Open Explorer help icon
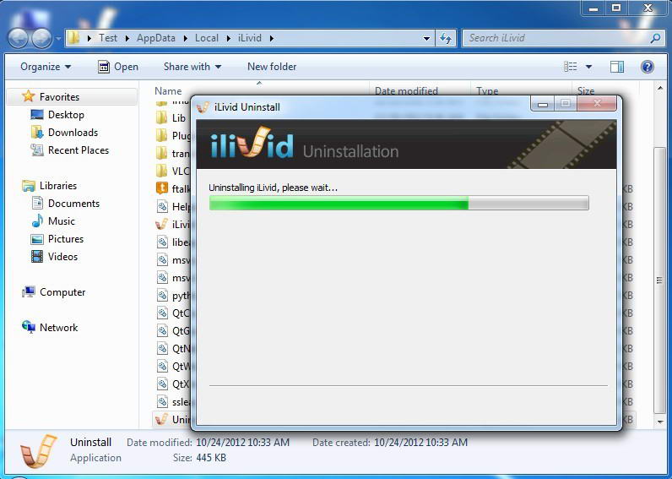The height and width of the screenshot is (479, 672). coord(648,67)
